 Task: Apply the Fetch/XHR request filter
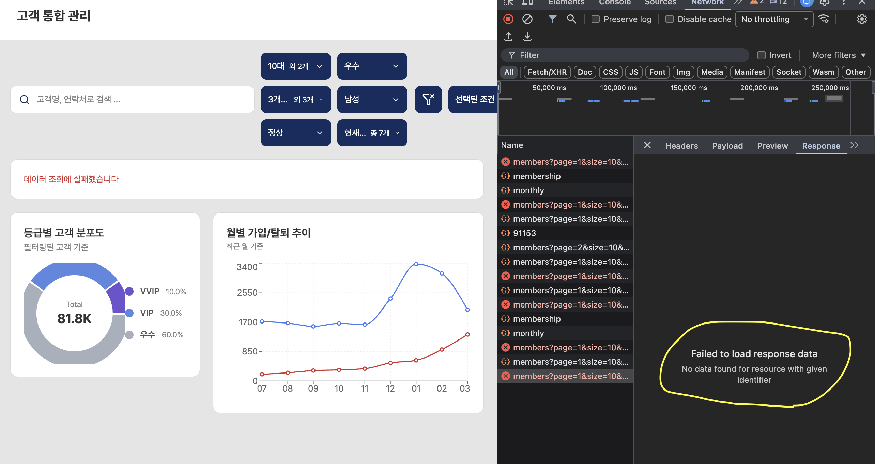coord(547,72)
